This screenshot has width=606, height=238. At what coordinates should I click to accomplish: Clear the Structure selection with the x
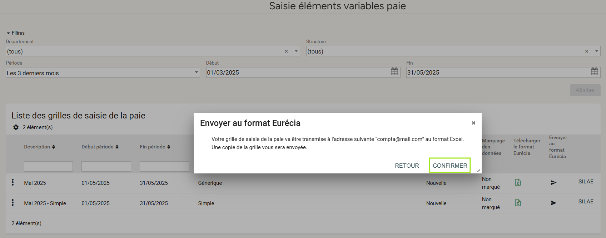point(586,51)
